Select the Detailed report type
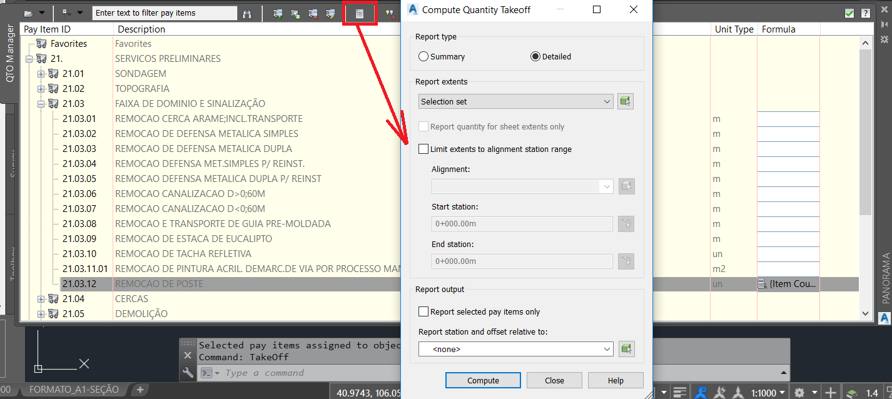 point(535,56)
